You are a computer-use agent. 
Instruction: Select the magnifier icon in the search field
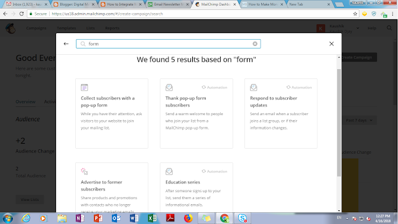pos(83,44)
